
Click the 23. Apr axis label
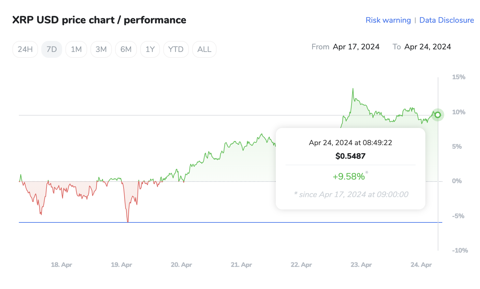click(x=361, y=265)
